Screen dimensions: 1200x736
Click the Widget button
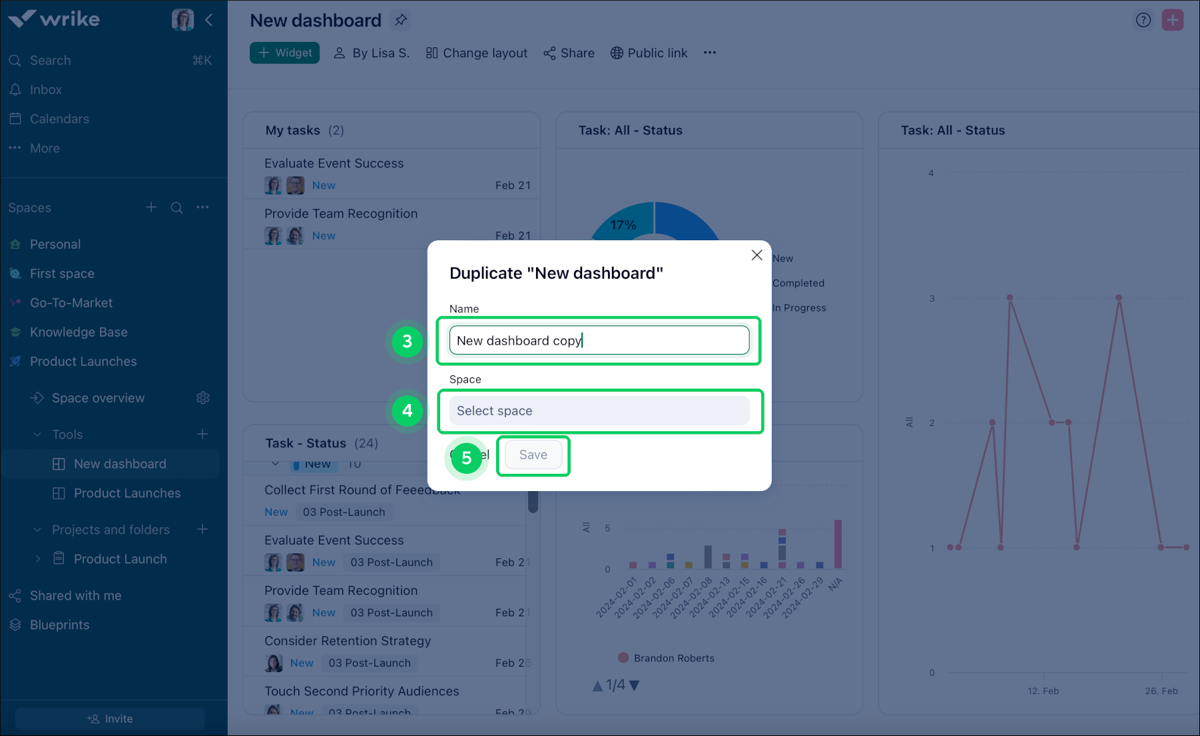pos(284,53)
